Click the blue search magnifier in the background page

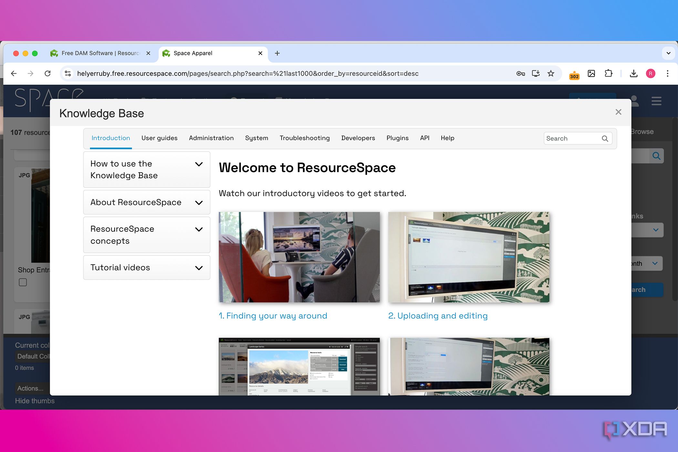click(x=656, y=156)
